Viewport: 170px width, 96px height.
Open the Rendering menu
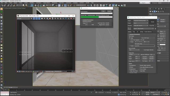click(54, 3)
